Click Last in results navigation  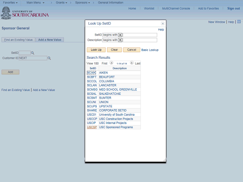tap(137, 63)
